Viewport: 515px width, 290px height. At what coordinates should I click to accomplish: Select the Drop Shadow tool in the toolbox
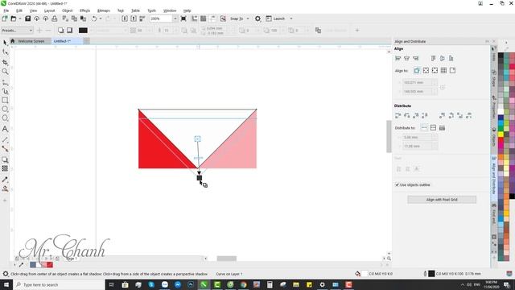[5, 159]
